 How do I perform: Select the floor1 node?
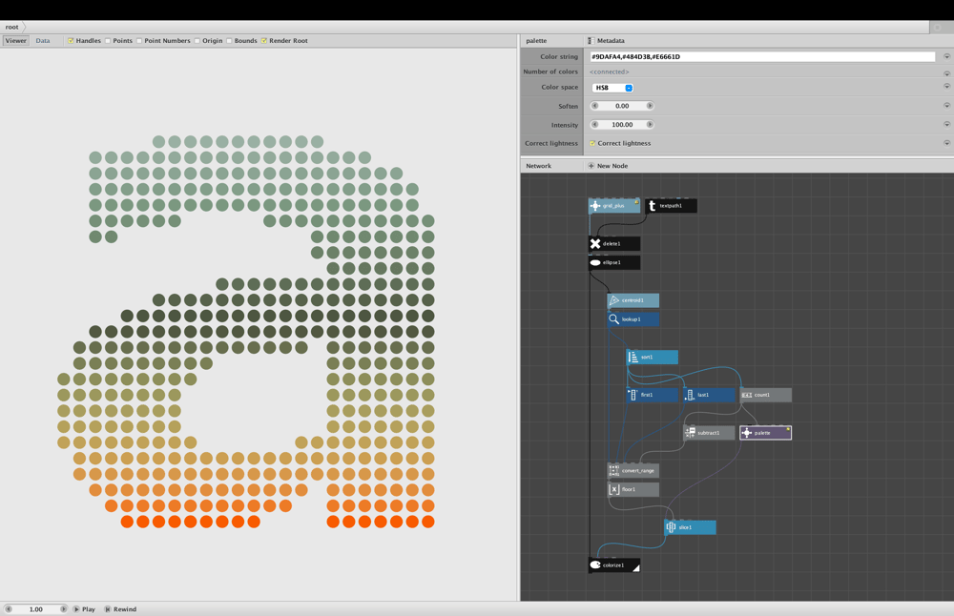point(633,489)
